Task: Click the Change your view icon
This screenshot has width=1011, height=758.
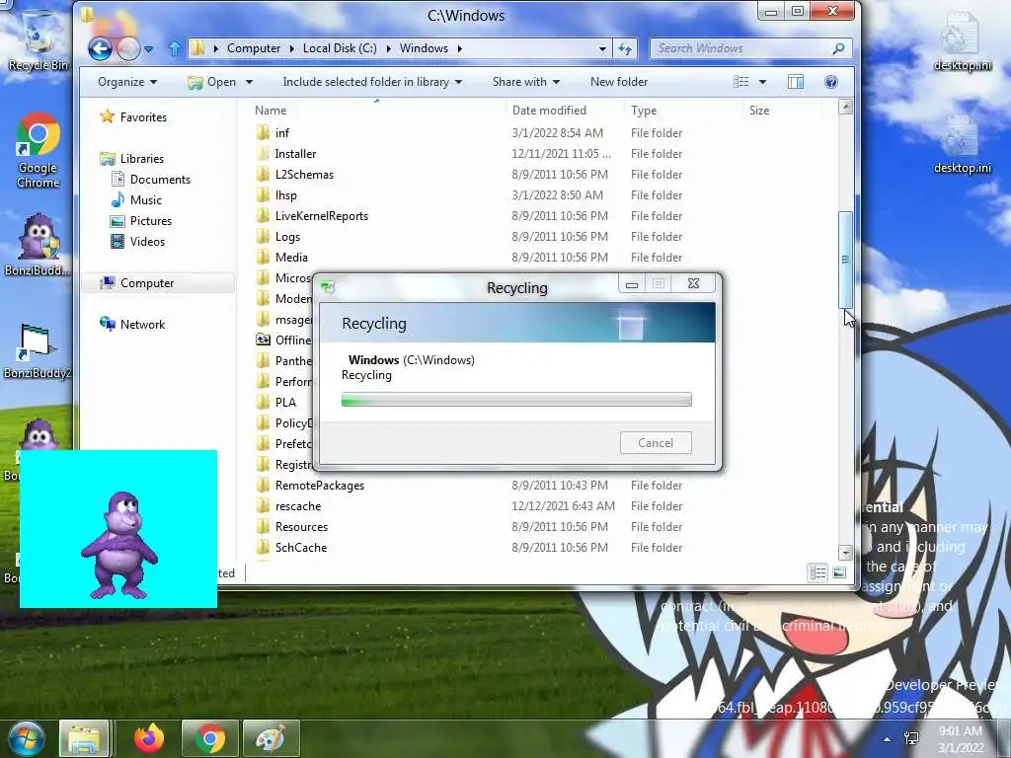Action: pos(741,82)
